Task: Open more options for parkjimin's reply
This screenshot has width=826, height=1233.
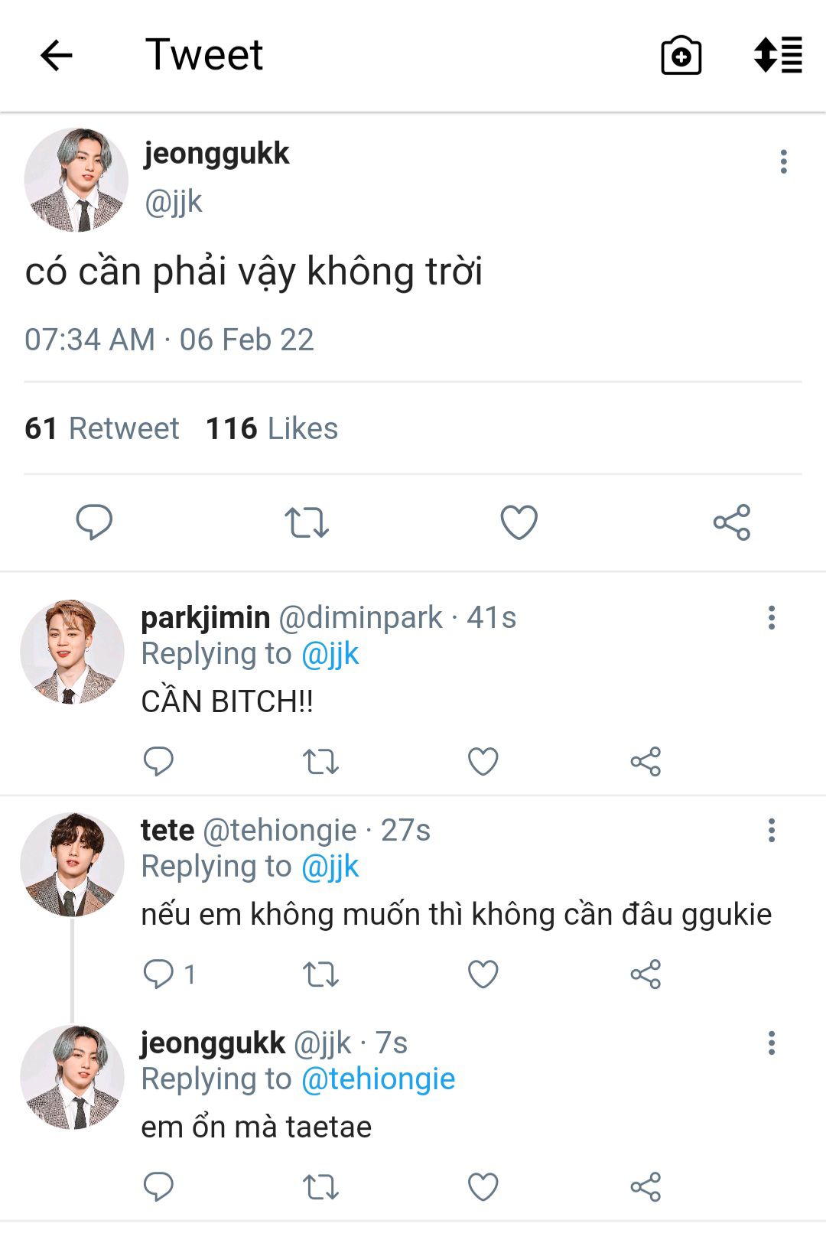Action: pyautogui.click(x=772, y=617)
